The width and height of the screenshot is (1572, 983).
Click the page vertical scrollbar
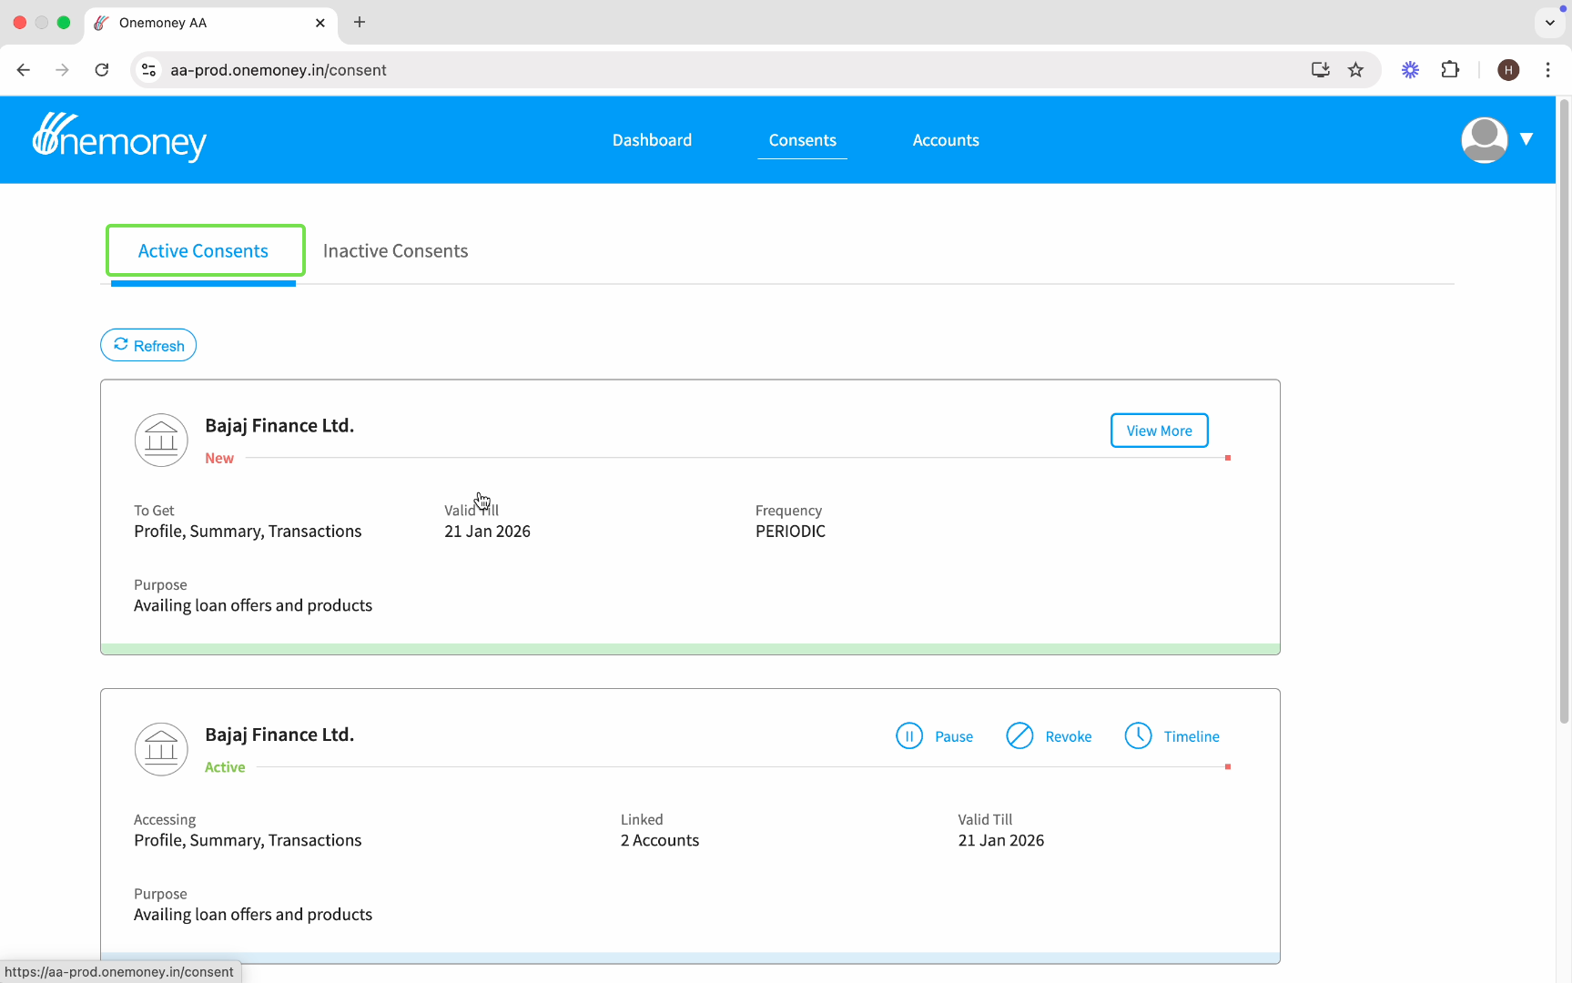pos(1565,410)
